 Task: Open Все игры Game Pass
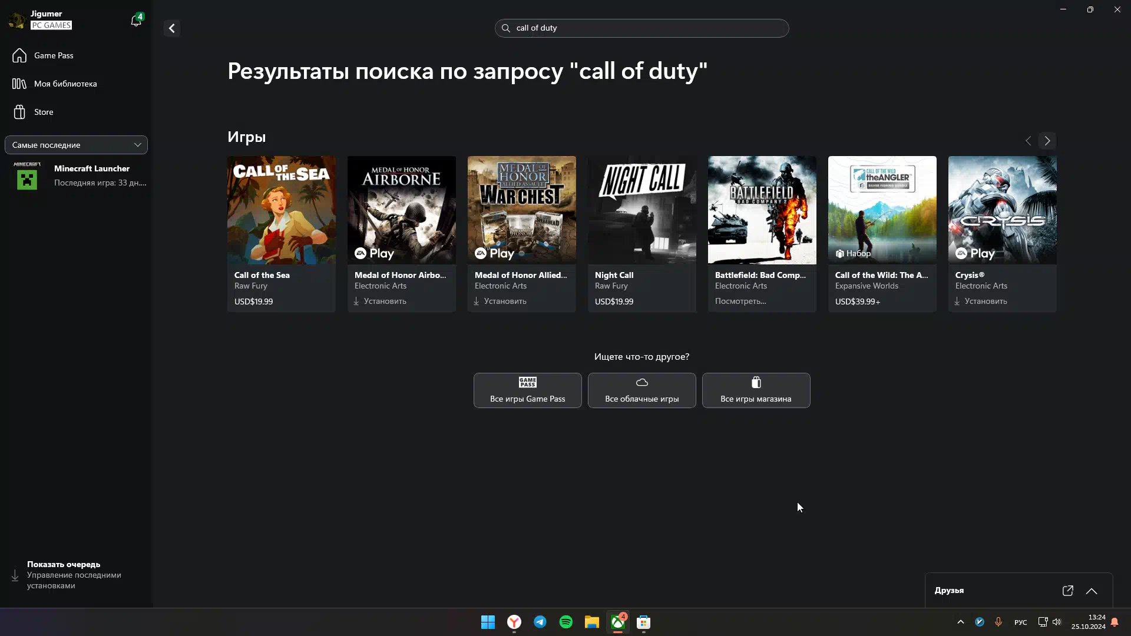[x=528, y=390]
